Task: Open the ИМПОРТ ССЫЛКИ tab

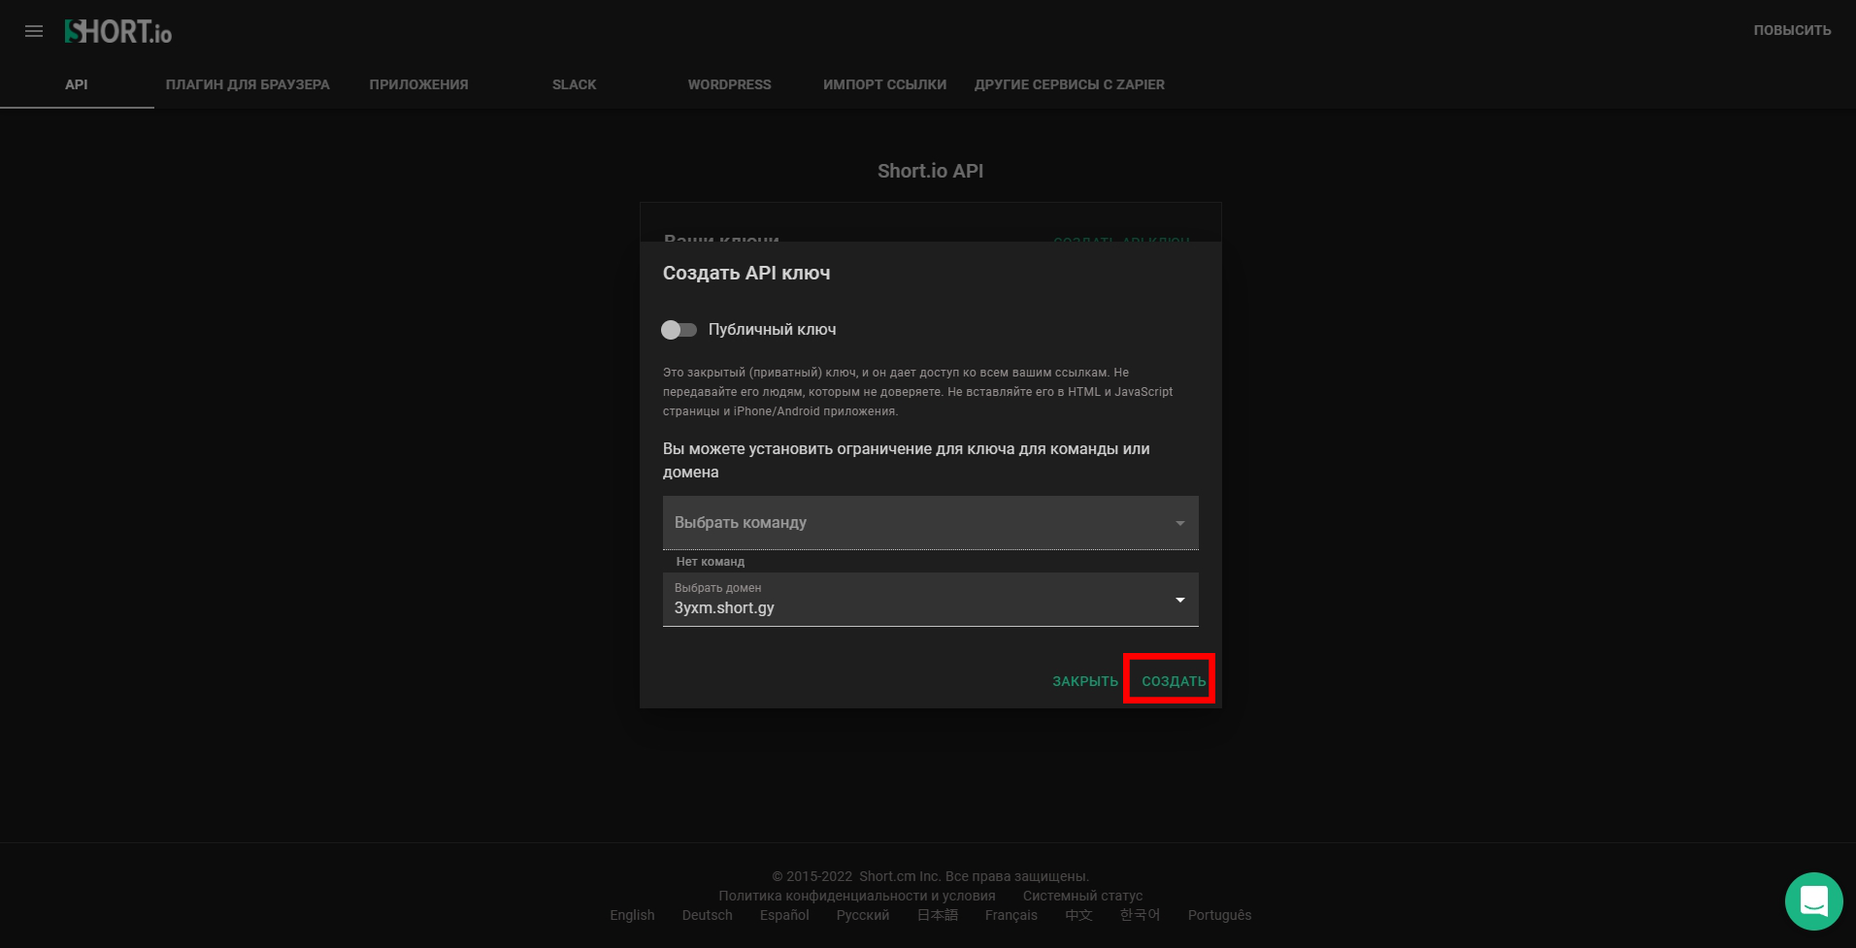Action: (884, 84)
